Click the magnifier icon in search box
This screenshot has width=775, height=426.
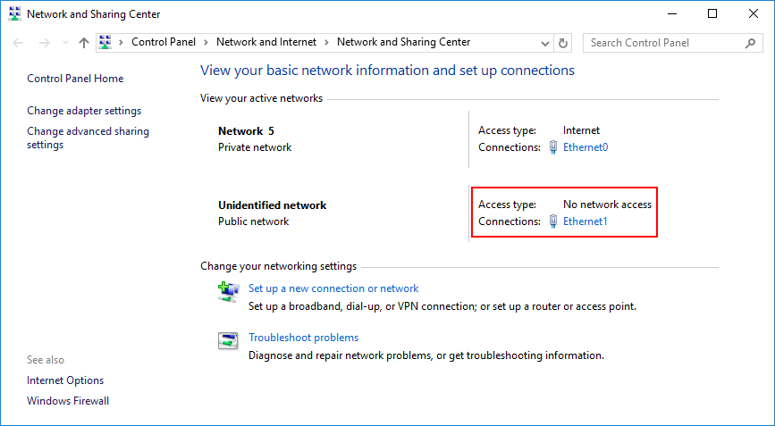pos(750,42)
